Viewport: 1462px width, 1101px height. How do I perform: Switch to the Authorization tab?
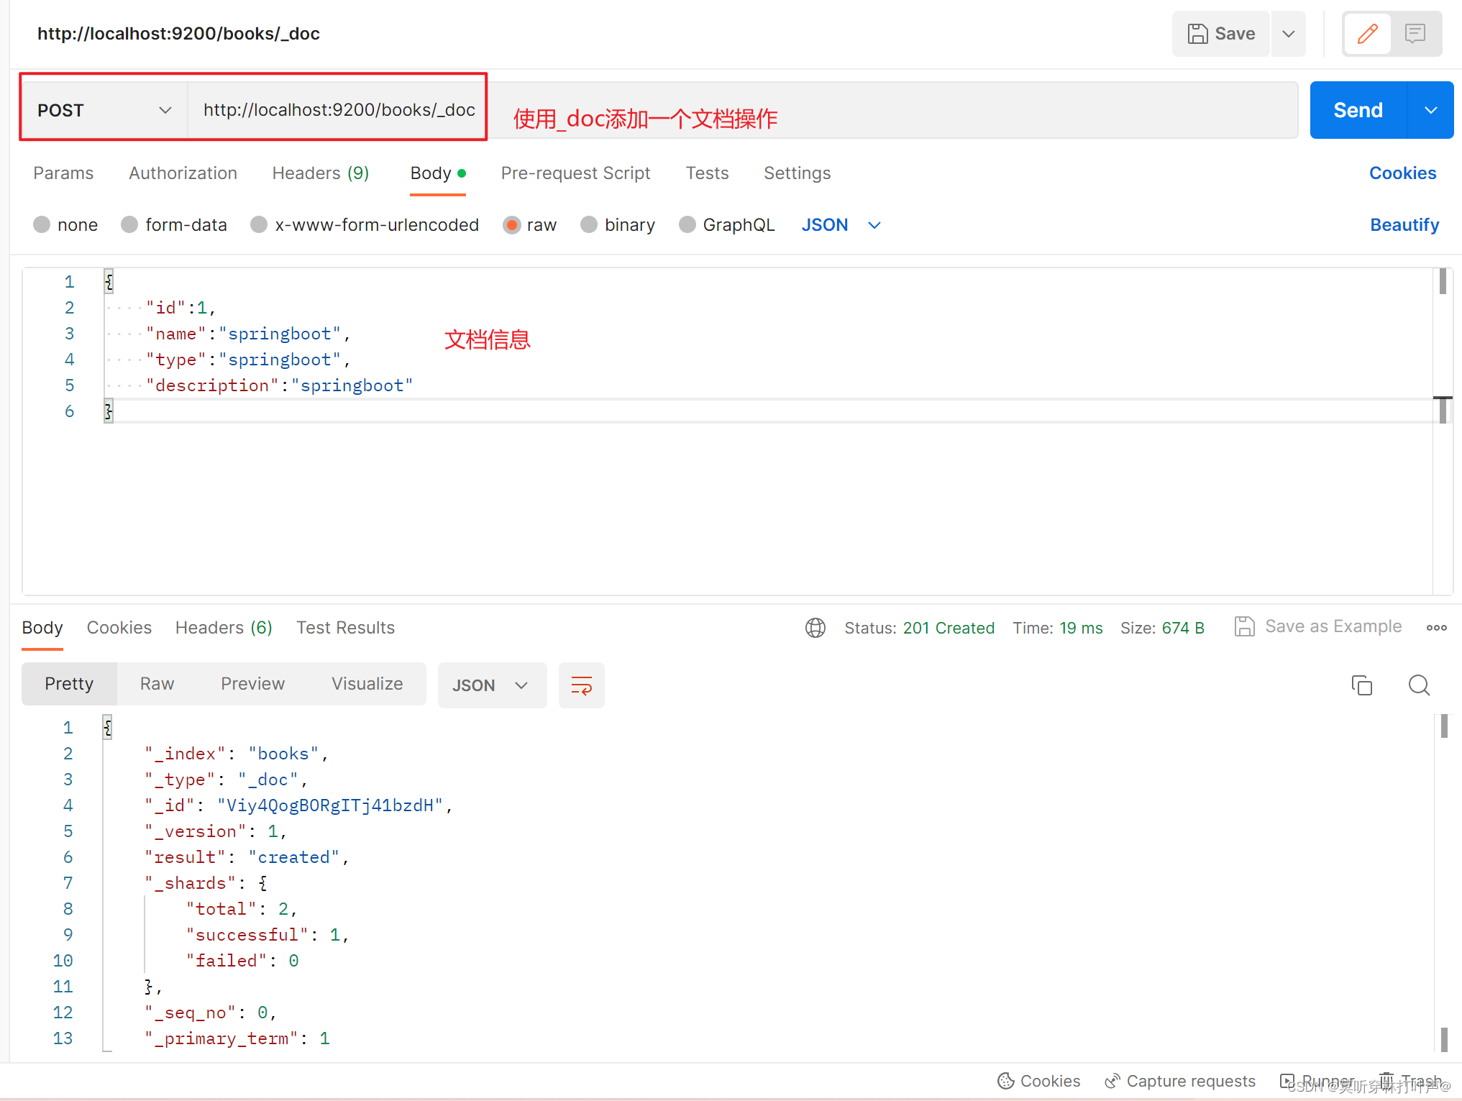[x=183, y=173]
